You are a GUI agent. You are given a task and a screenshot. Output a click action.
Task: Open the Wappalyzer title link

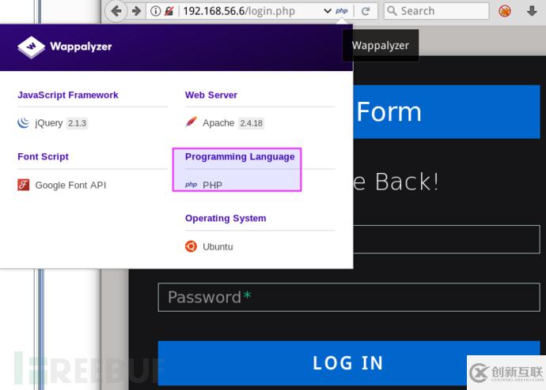81,47
